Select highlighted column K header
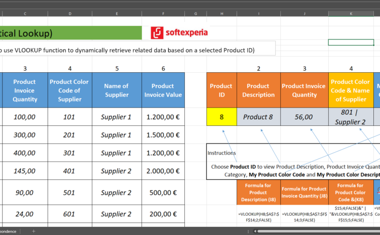 click(x=351, y=14)
